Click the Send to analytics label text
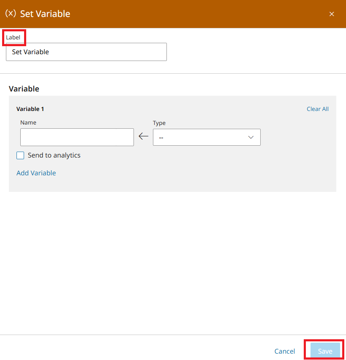Screen dimensions: 346x360 [x=54, y=155]
